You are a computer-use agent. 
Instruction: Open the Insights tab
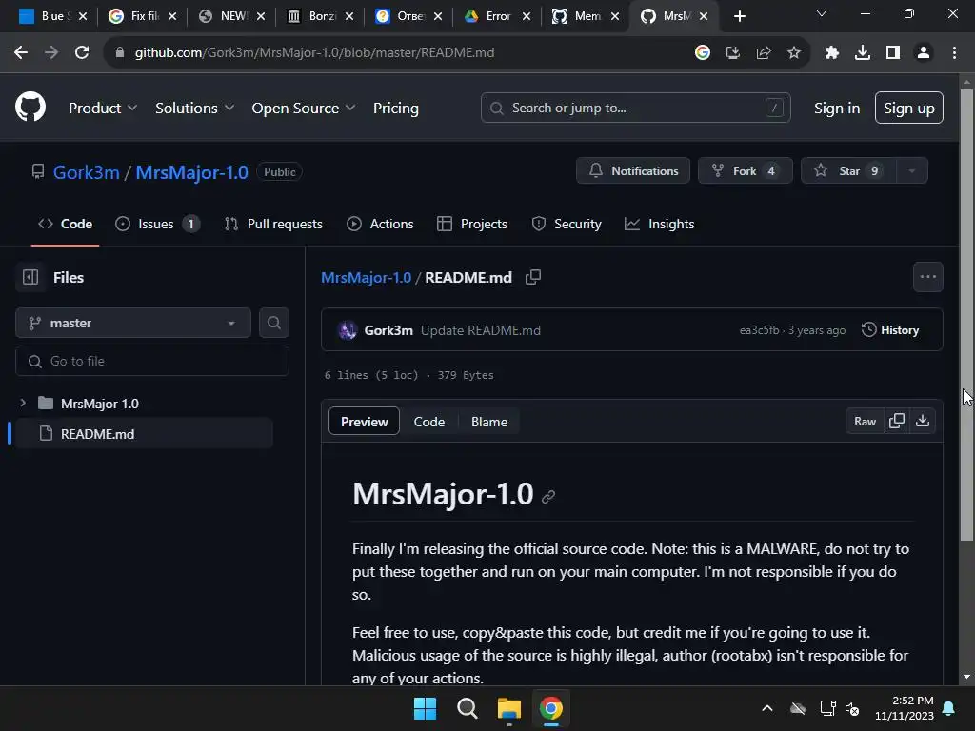(x=659, y=224)
